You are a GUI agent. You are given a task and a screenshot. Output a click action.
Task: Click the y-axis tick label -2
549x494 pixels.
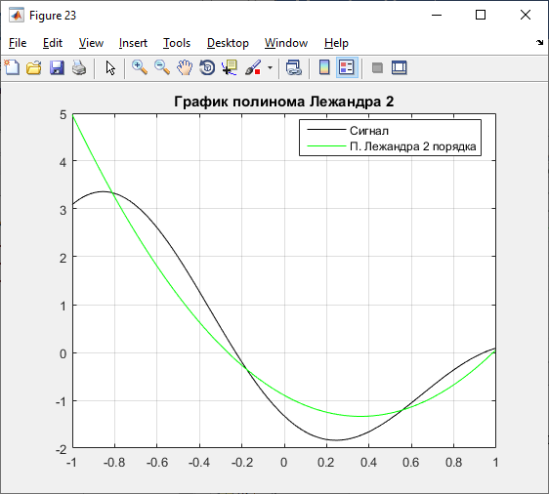point(61,449)
